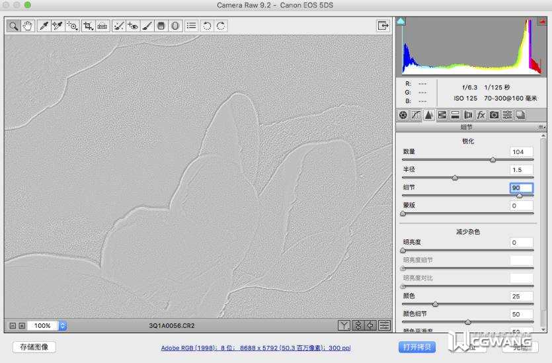552x363 pixels.
Task: Click the 颜色细节 value field showing 50
Action: (522, 315)
